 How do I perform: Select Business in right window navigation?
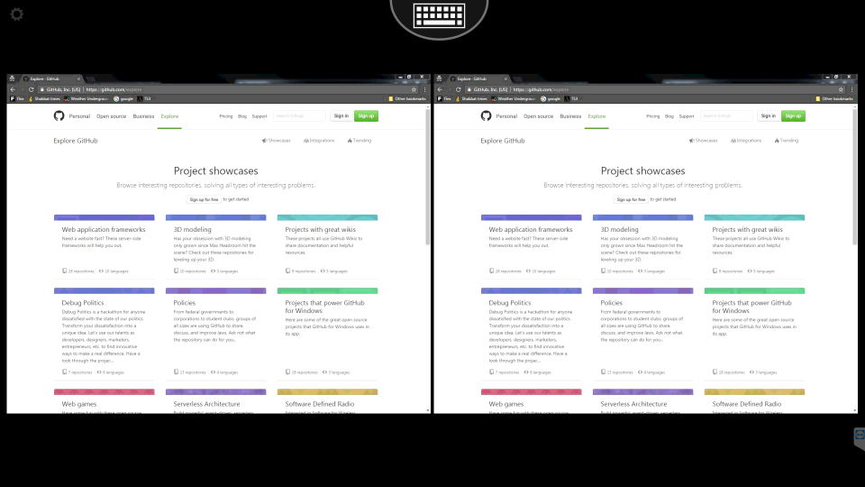coord(570,116)
